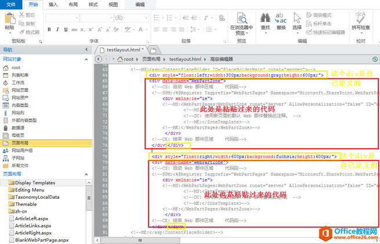Click the grow font size icon
Screen dimensions: 380x244
coord(99,30)
